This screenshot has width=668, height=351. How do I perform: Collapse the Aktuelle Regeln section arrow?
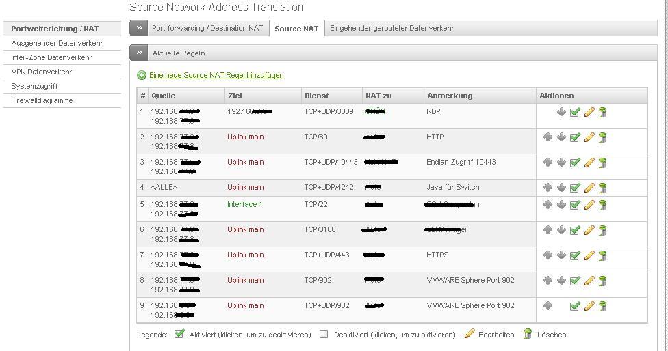click(x=139, y=53)
